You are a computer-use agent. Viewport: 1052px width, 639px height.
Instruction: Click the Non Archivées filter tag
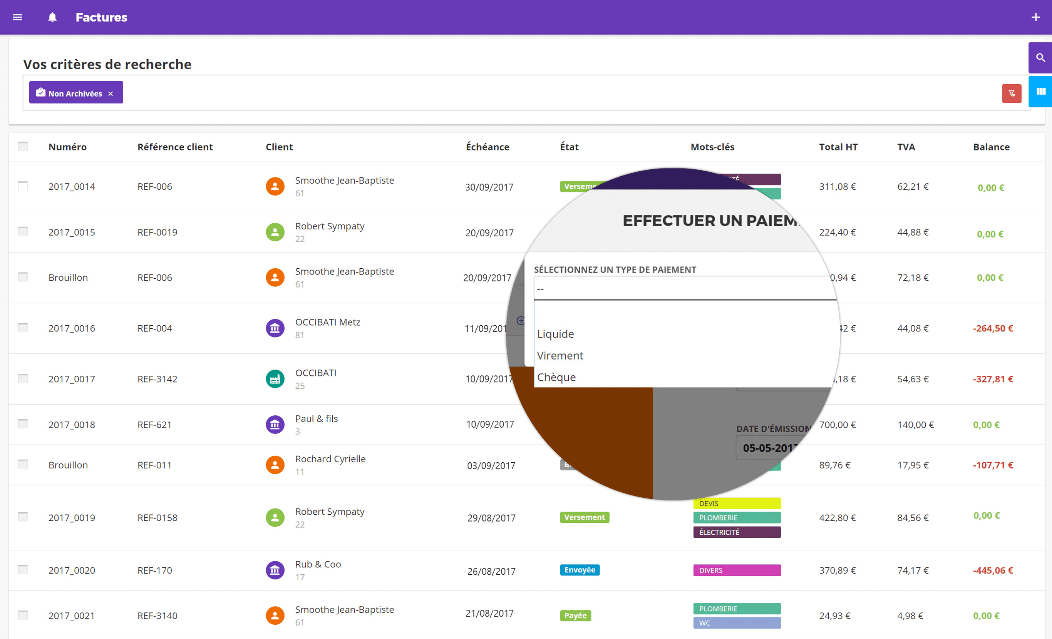76,93
